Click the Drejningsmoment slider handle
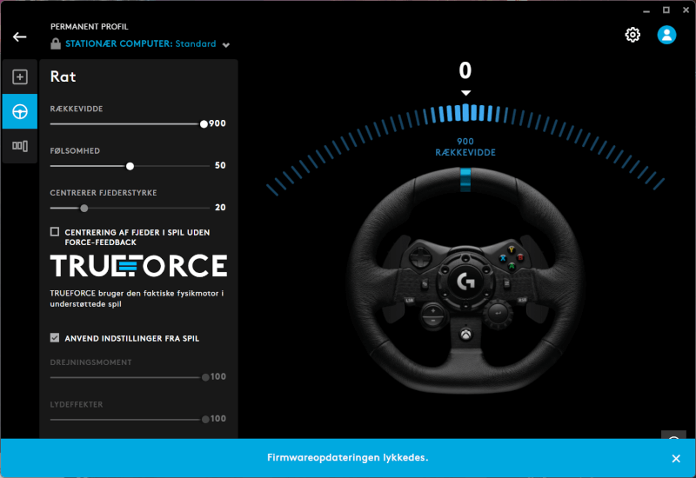The height and width of the screenshot is (478, 696). (205, 377)
